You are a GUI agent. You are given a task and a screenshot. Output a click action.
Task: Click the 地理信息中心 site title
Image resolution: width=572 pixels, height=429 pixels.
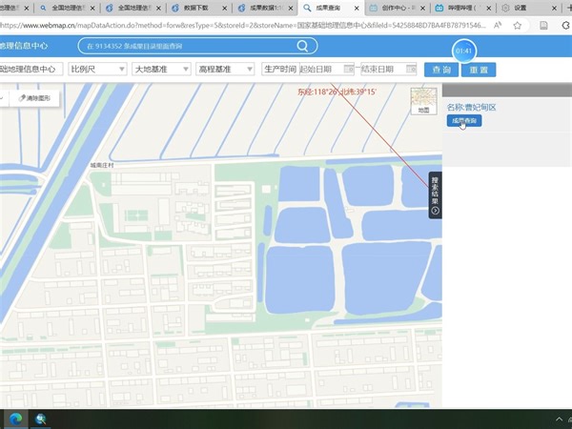[x=24, y=46]
